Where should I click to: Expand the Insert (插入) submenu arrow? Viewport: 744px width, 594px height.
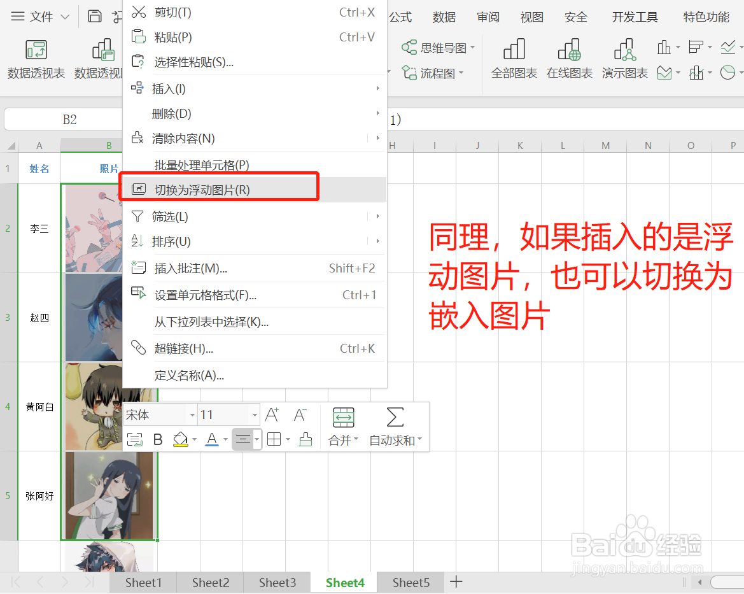pyautogui.click(x=377, y=88)
